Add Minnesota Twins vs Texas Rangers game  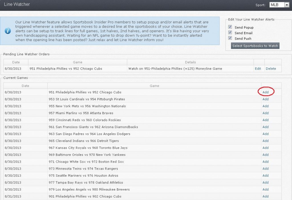coord(265,169)
